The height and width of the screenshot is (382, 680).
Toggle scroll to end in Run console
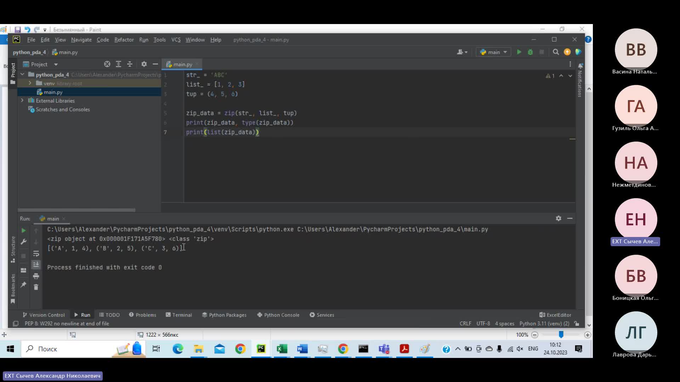click(36, 264)
